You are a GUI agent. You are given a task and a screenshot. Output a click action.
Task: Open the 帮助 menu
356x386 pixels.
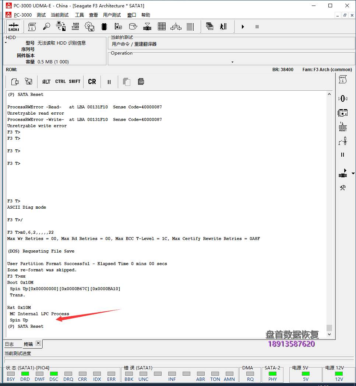pos(145,15)
